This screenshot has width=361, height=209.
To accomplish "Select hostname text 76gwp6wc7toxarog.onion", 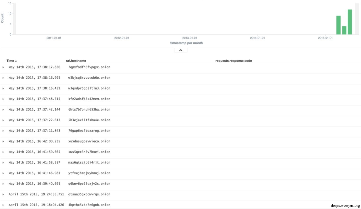I will click(89, 131).
